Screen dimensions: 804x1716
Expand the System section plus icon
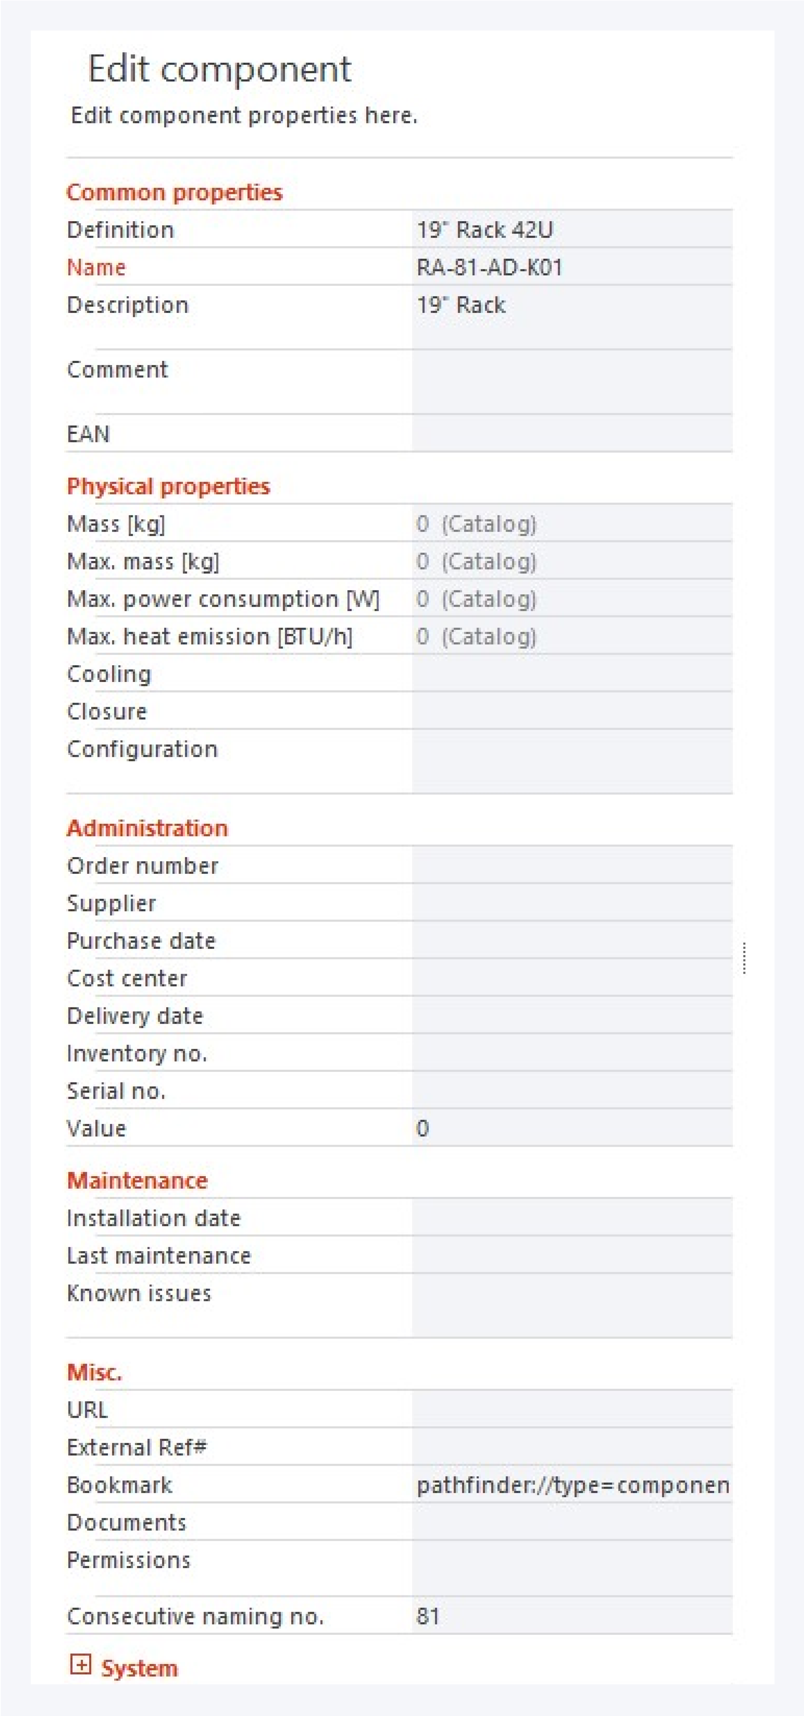[80, 1665]
